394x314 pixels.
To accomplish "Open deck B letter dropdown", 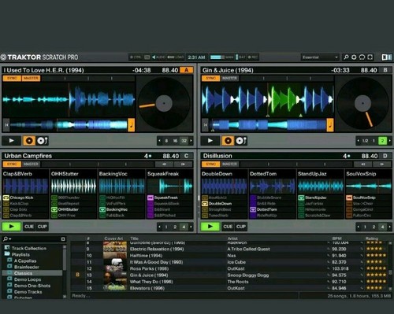I will pyautogui.click(x=385, y=70).
